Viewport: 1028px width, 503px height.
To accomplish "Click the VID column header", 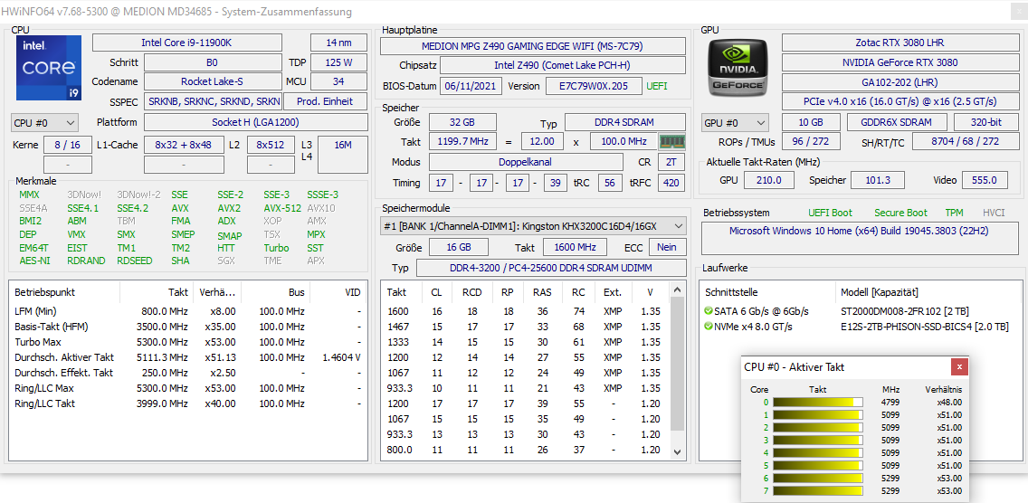I will pos(338,292).
